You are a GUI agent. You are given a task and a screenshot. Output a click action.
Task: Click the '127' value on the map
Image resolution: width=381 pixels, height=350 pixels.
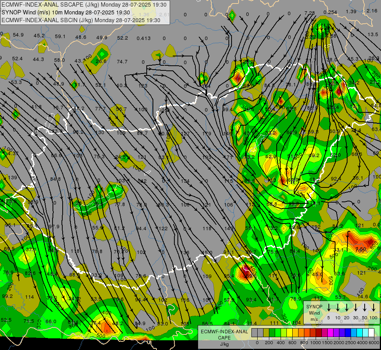[x=185, y=134]
